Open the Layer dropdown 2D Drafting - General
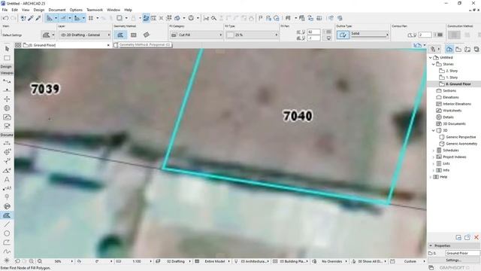This screenshot has width=481, height=271. [x=85, y=35]
